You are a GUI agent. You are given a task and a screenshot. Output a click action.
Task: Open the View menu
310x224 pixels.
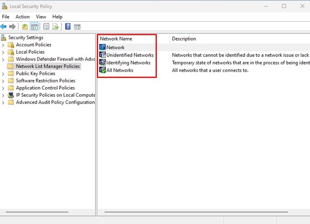41,17
